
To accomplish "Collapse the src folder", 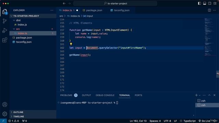I will point(33,29).
